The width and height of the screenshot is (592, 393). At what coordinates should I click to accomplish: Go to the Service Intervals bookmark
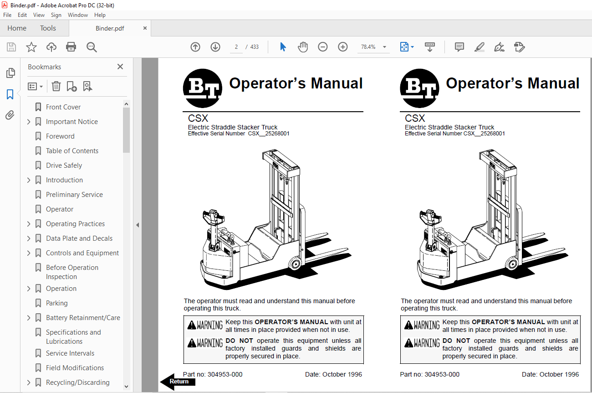point(70,353)
